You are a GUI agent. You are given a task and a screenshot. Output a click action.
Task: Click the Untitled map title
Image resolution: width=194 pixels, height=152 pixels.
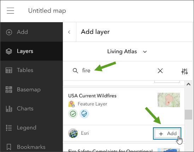(x=47, y=11)
